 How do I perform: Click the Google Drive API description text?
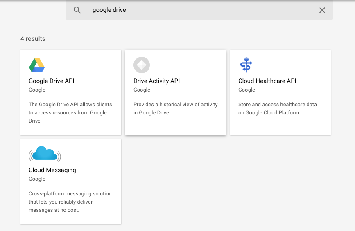70,113
